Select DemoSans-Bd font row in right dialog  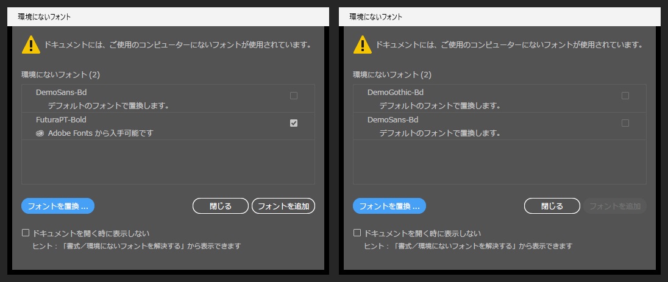click(500, 126)
